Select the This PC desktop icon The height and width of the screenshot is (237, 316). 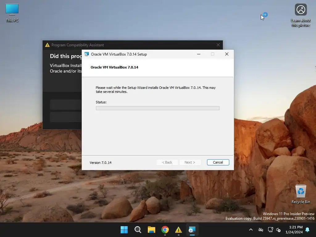[x=12, y=13]
